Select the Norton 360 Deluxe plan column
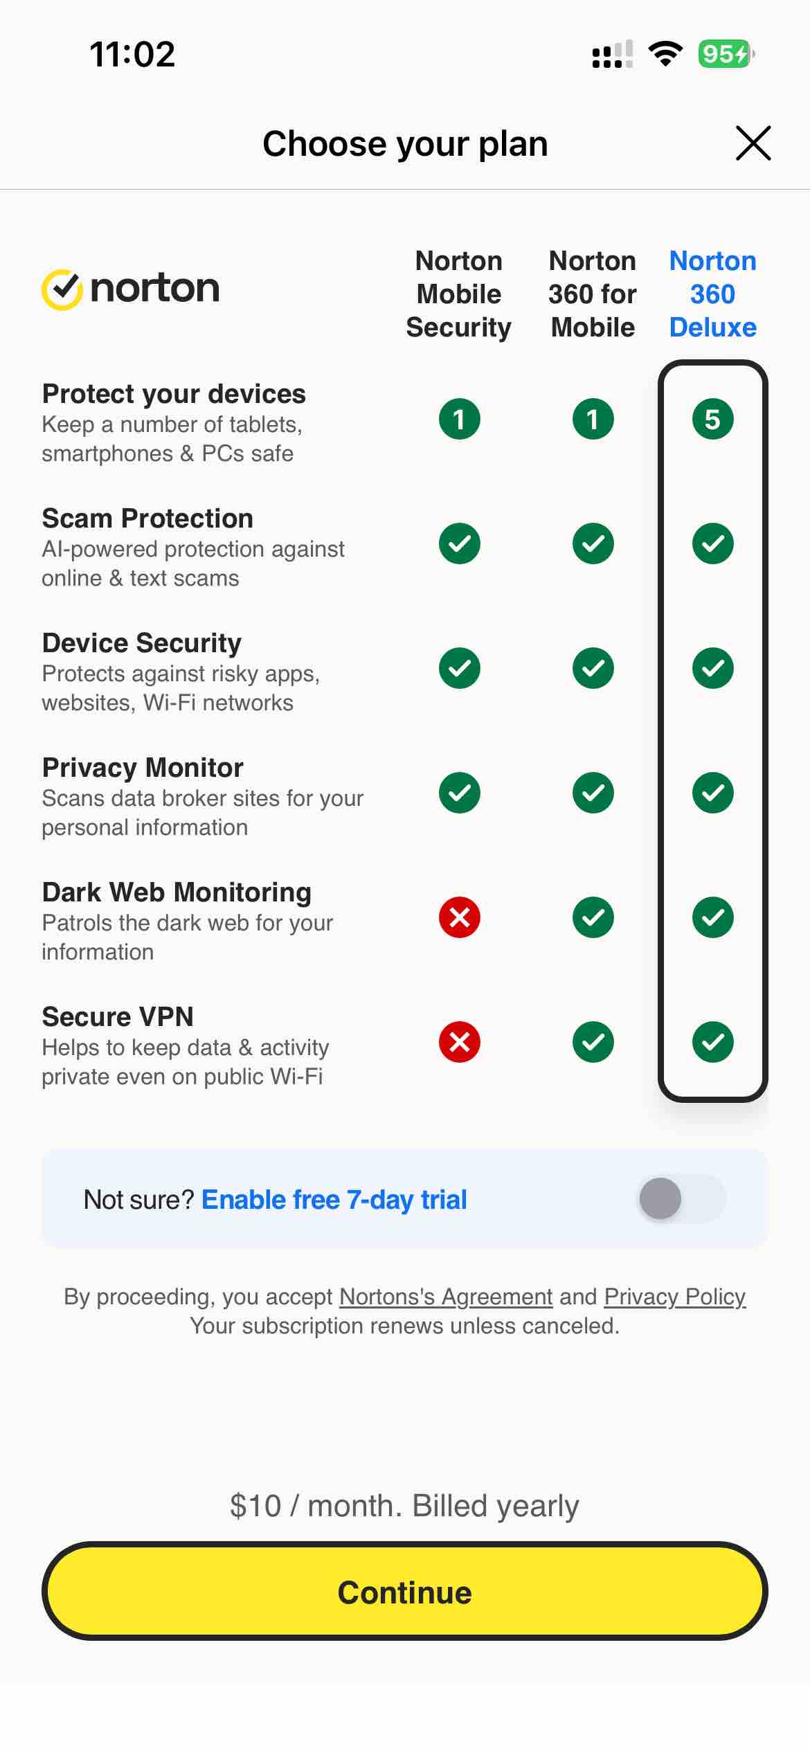Screen dimensions: 810x1753 click(x=712, y=294)
